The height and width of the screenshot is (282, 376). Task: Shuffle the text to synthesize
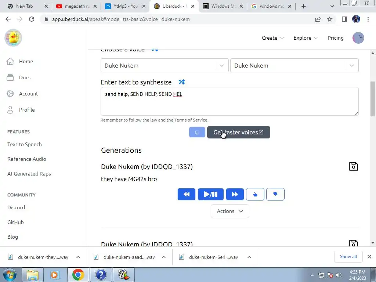click(x=181, y=82)
